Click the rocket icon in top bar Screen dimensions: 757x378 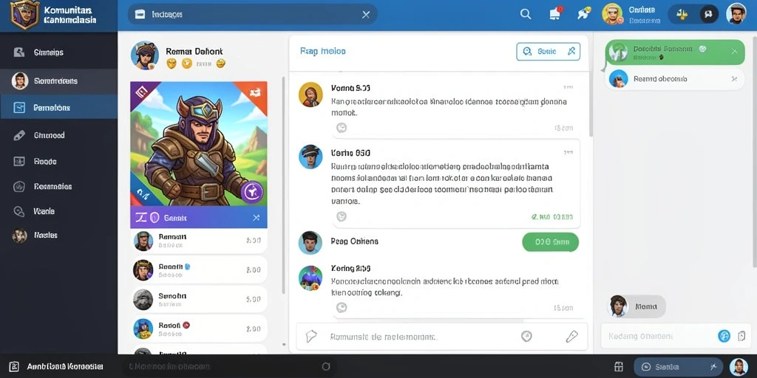click(x=584, y=13)
